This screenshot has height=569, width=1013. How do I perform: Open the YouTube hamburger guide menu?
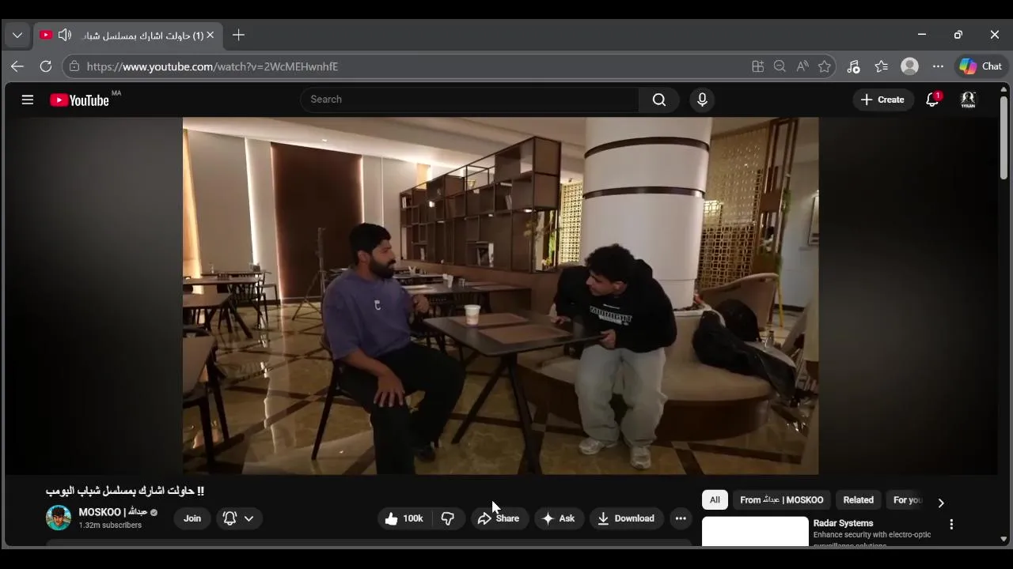click(x=28, y=100)
